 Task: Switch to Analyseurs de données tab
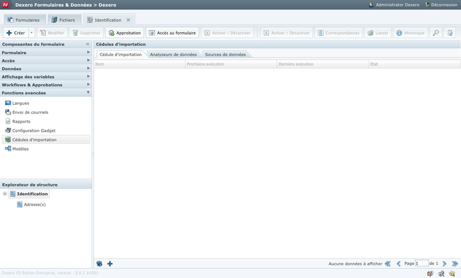[x=173, y=54]
